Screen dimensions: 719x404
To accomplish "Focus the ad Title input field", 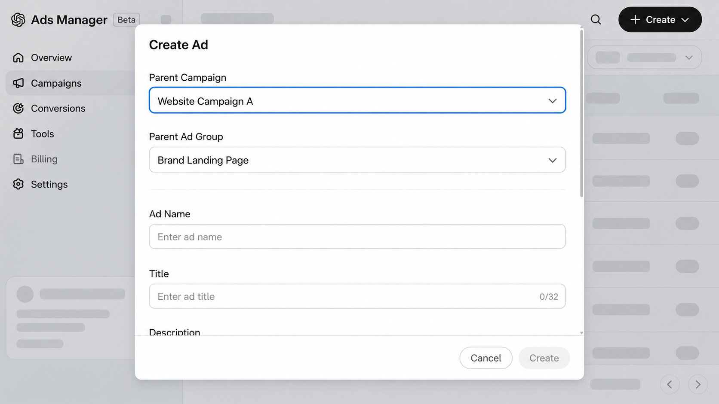I will (x=357, y=296).
